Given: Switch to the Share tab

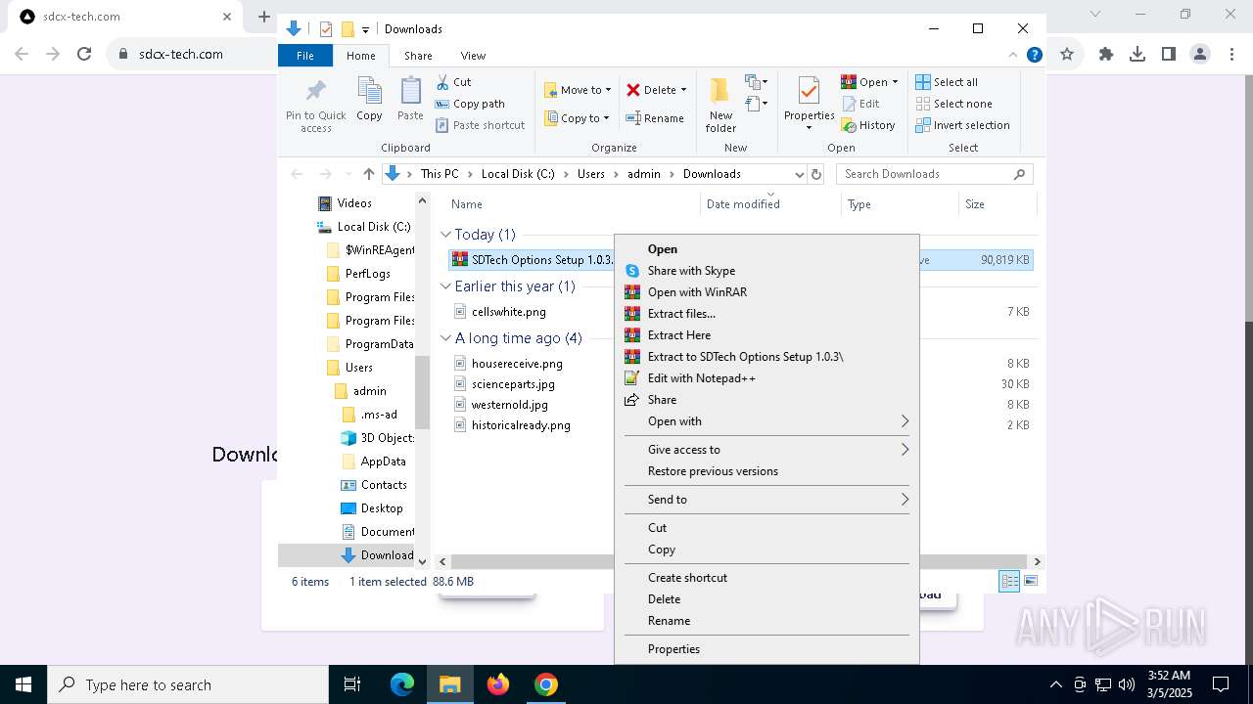Looking at the screenshot, I should [418, 56].
